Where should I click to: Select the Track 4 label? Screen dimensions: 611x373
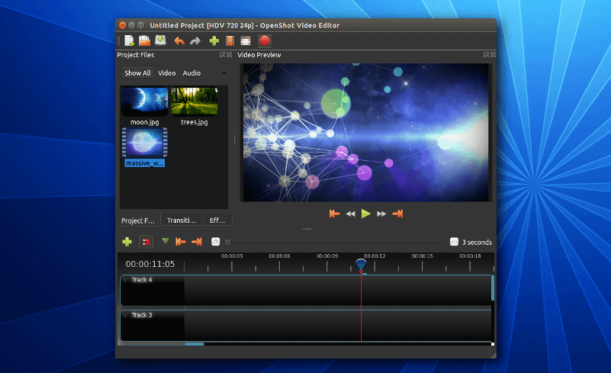142,280
